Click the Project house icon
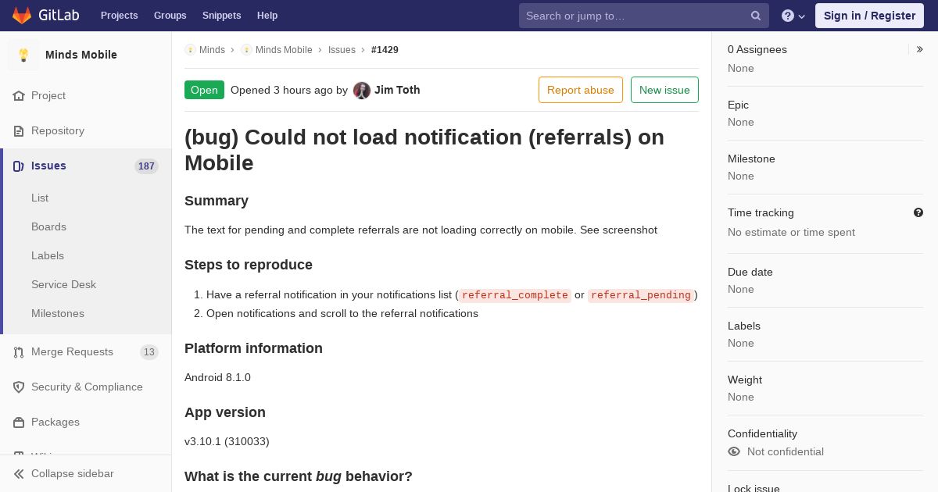The width and height of the screenshot is (938, 492). pyautogui.click(x=19, y=95)
